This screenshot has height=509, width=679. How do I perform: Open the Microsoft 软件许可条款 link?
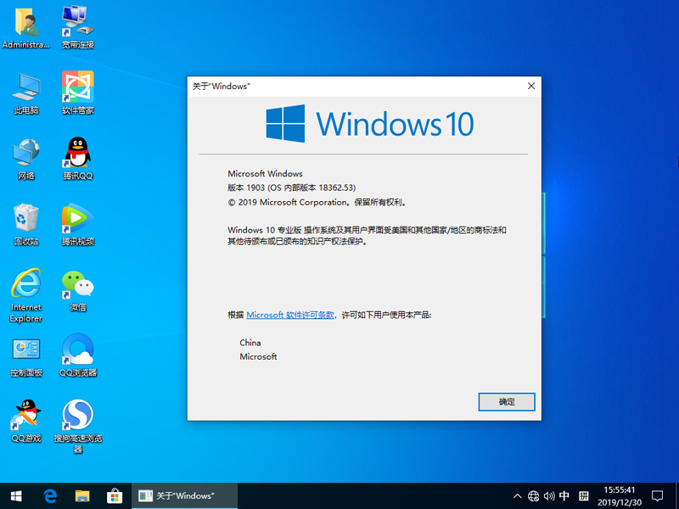pos(289,314)
